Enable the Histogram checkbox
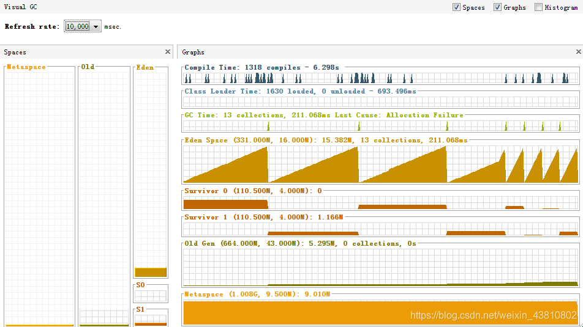The height and width of the screenshot is (327, 583). pos(538,7)
